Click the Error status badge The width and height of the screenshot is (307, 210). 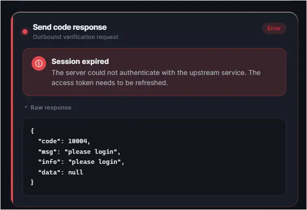(274, 28)
